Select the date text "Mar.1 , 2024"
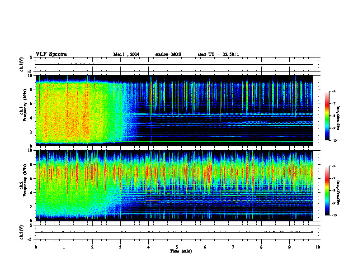358x277 pixels. tap(126, 54)
